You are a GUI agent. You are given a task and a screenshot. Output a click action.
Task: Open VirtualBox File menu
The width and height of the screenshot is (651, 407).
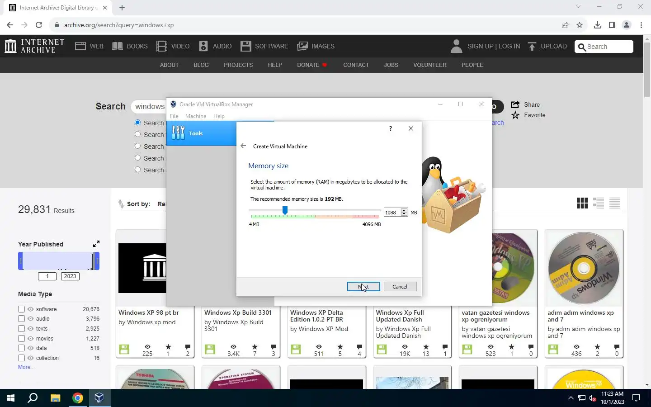(174, 116)
